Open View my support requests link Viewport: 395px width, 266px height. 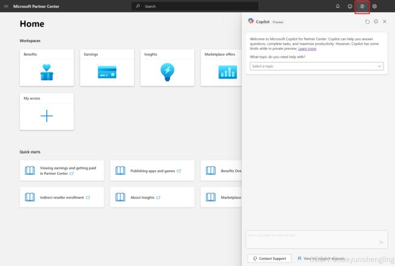pos(321,259)
